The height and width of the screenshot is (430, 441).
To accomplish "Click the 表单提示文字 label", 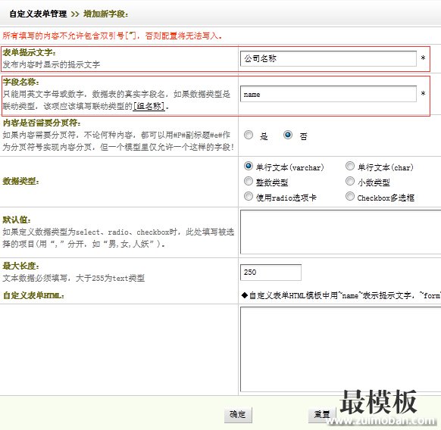I will click(x=30, y=52).
